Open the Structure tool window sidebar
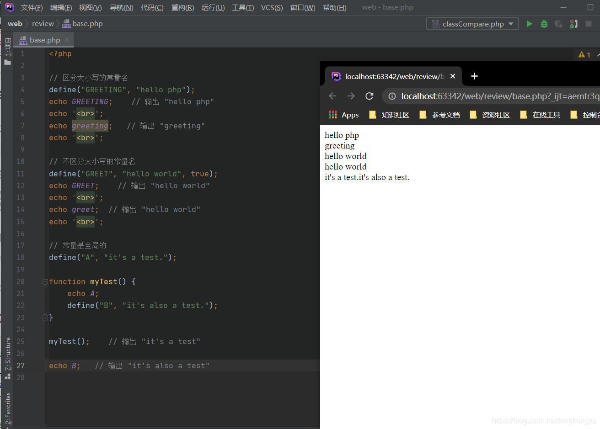 (7, 358)
